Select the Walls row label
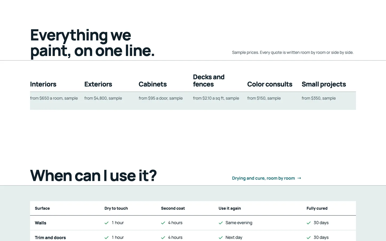386x241 pixels. (40, 223)
